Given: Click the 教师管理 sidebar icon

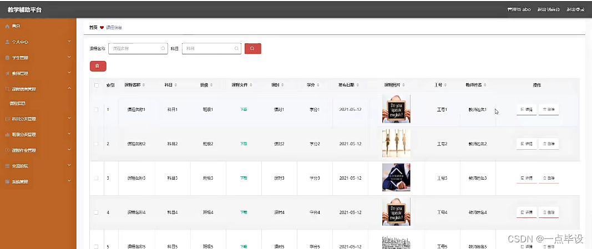Looking at the screenshot, I should 7,73.
